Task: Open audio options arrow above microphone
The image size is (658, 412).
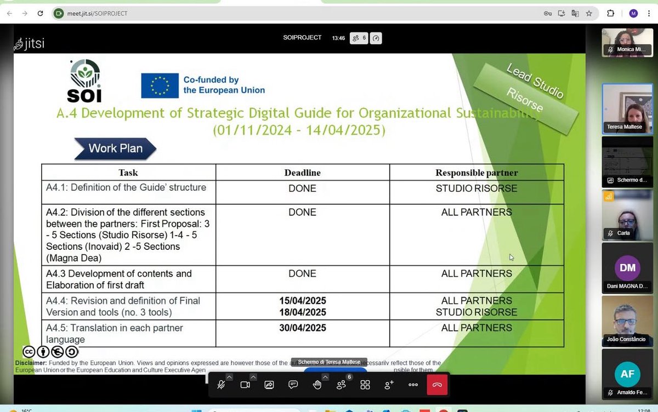Action: (x=229, y=377)
